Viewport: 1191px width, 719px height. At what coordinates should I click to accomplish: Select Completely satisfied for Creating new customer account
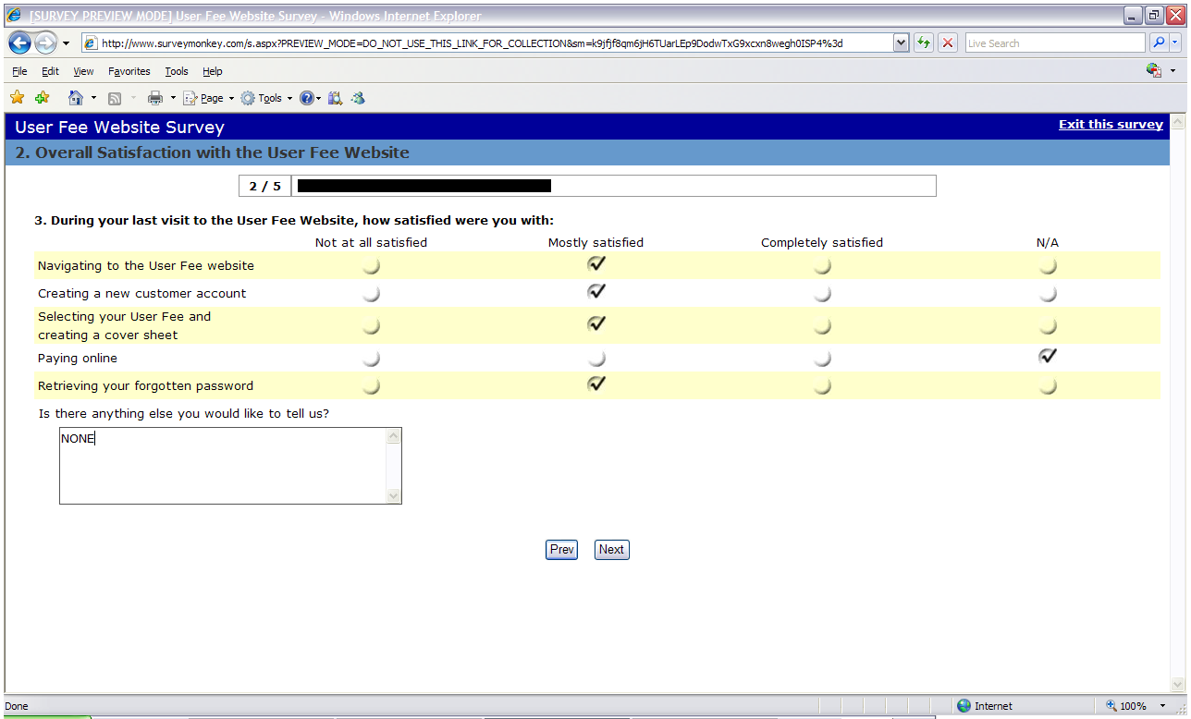click(822, 294)
